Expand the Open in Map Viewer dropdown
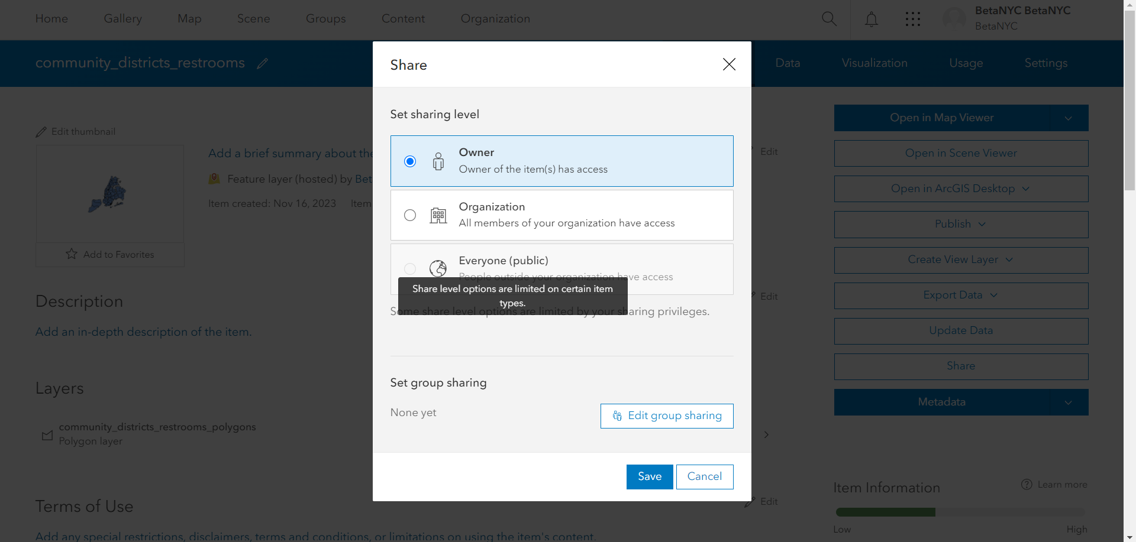The height and width of the screenshot is (542, 1136). (1069, 118)
